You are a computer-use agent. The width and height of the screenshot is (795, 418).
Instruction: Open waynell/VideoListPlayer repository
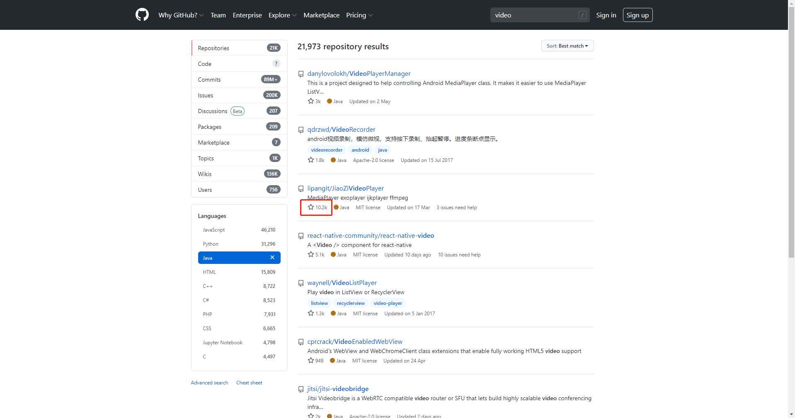coord(342,283)
